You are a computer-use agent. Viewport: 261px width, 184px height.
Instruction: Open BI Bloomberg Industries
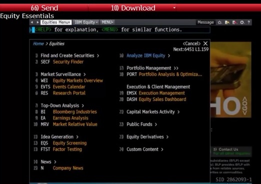68,112
